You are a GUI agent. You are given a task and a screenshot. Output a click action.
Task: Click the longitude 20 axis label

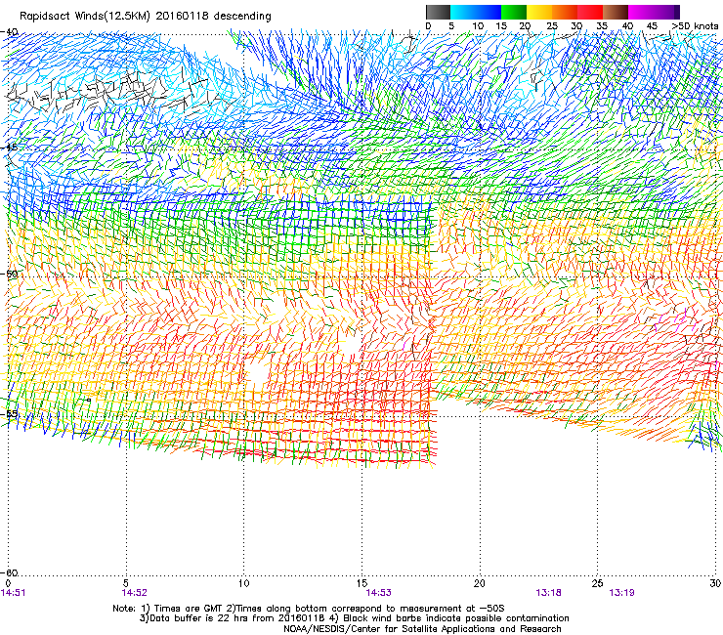click(x=480, y=583)
